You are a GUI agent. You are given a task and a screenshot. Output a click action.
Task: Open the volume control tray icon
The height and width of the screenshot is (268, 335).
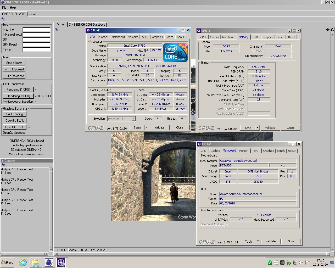pos(301,263)
